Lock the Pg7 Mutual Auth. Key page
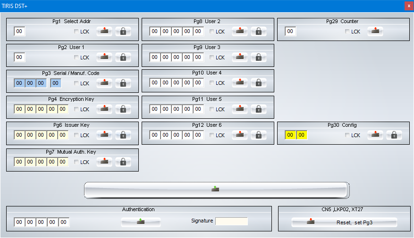 click(x=123, y=162)
